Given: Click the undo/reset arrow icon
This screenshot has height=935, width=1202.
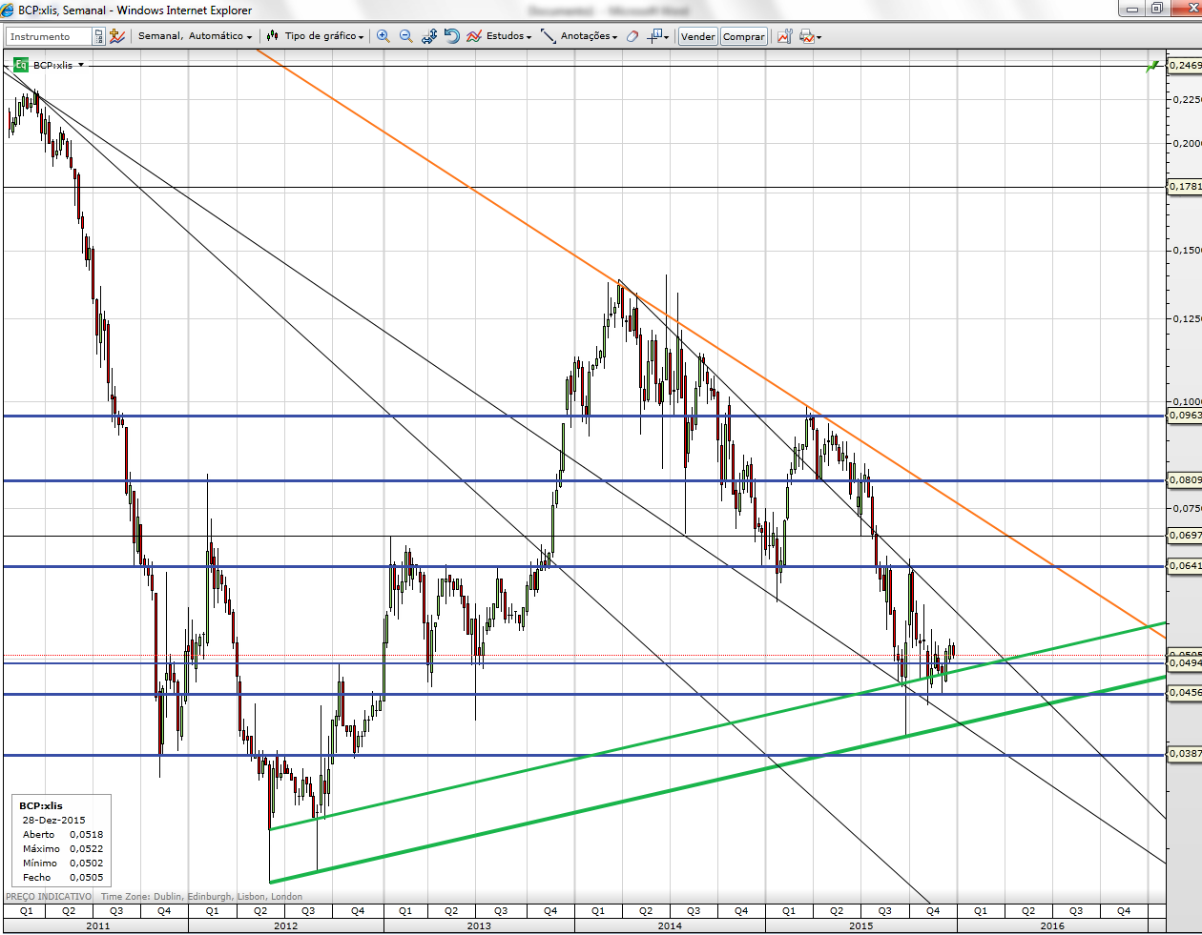Looking at the screenshot, I should pyautogui.click(x=451, y=36).
